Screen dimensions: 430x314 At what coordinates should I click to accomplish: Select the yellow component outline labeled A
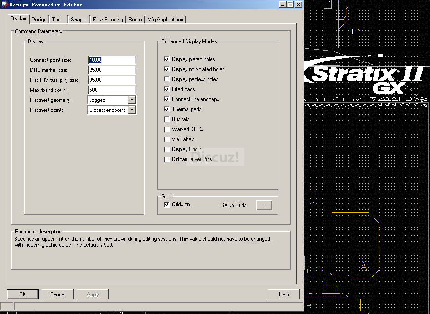pyautogui.click(x=354, y=244)
